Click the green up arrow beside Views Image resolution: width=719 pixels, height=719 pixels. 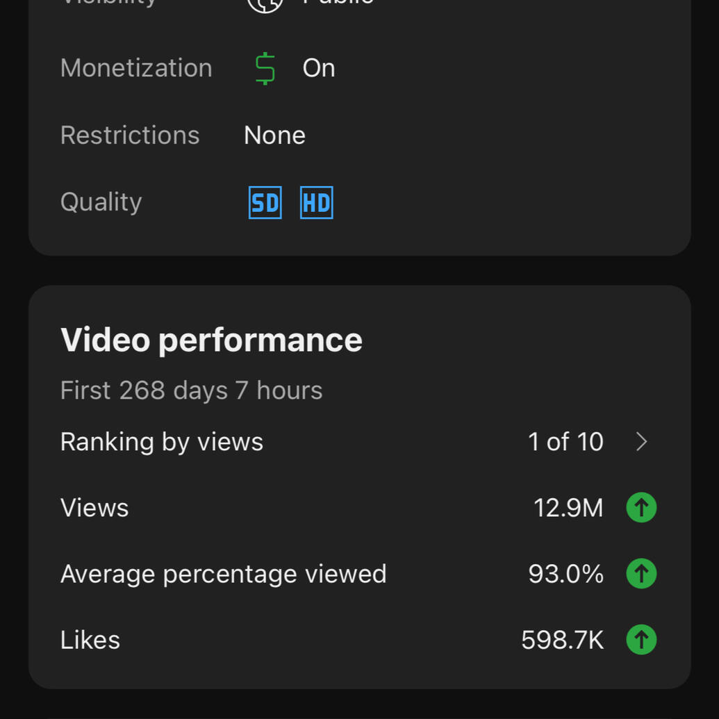point(641,507)
